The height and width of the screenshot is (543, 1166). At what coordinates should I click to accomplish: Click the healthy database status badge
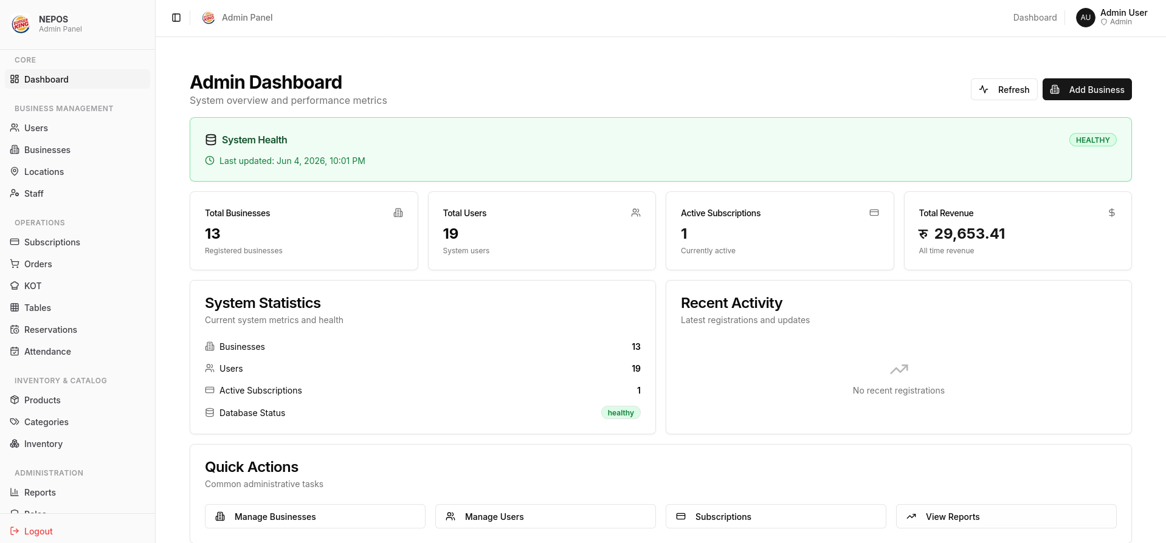621,412
